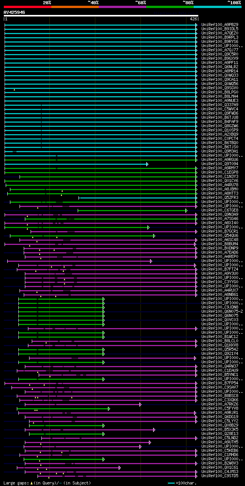245x486 pixels.
Task: Open hit UniRef100_B9RYS6
Action: tap(220, 42)
